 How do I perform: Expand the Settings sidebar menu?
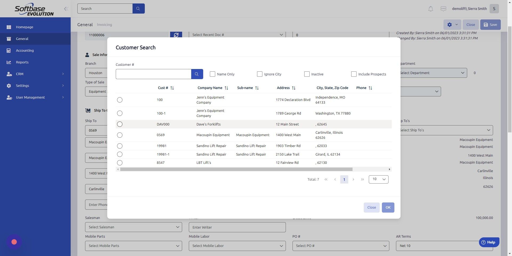click(x=35, y=86)
